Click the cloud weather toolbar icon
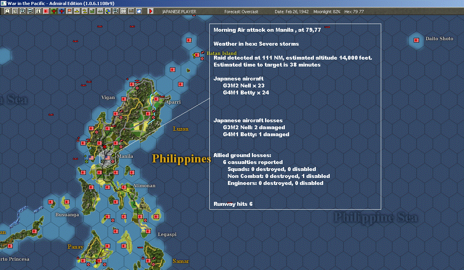The height and width of the screenshot is (270, 464). point(139,11)
